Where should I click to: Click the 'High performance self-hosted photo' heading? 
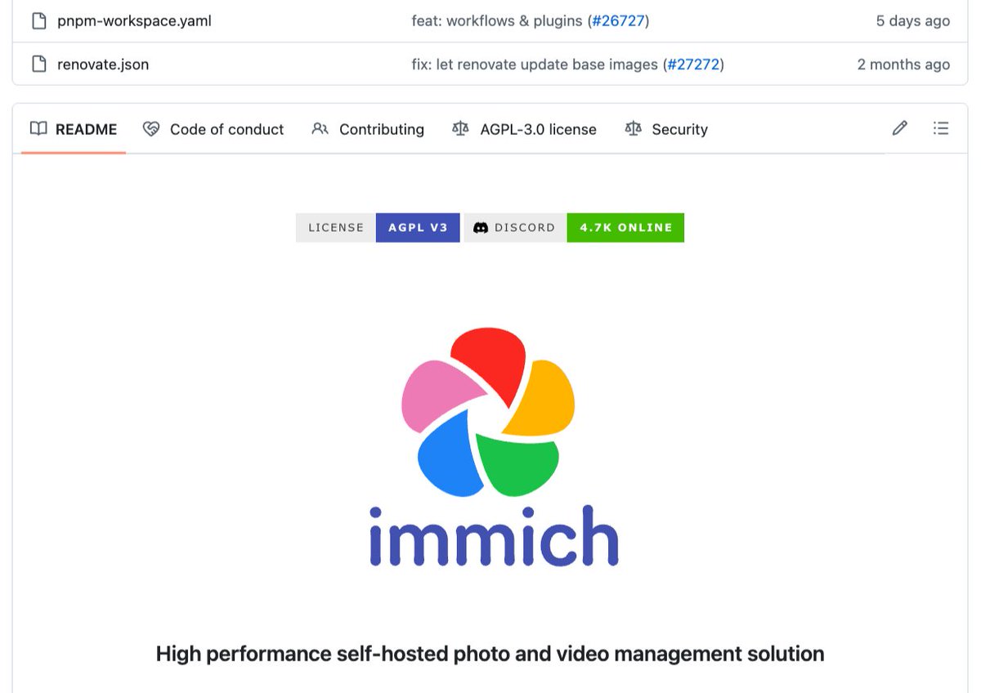click(x=490, y=654)
